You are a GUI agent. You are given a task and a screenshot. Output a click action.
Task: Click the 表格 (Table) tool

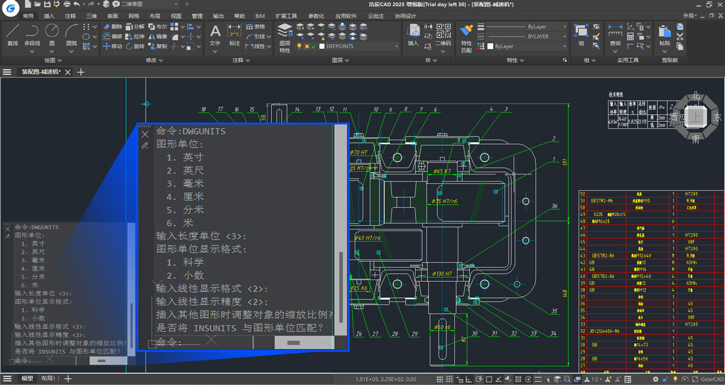click(255, 27)
